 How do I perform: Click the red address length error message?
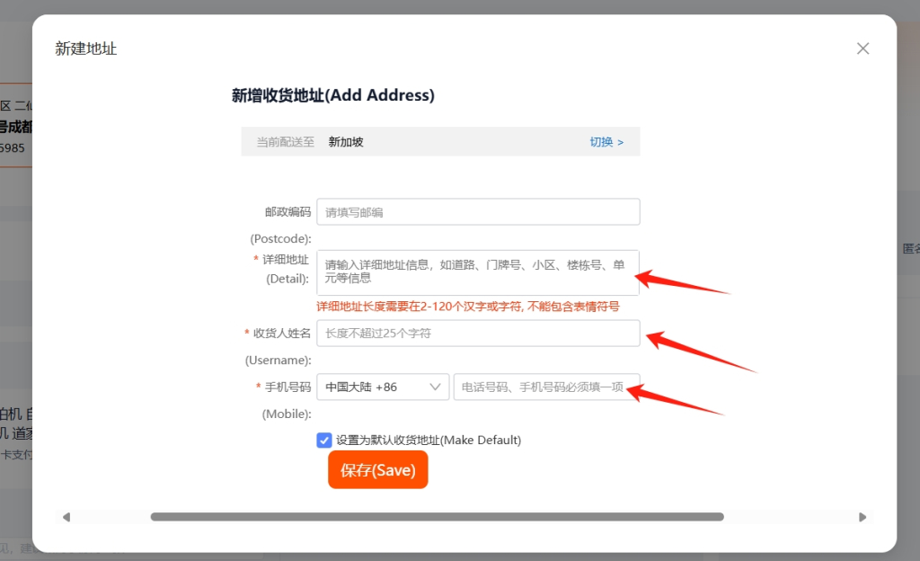(467, 307)
